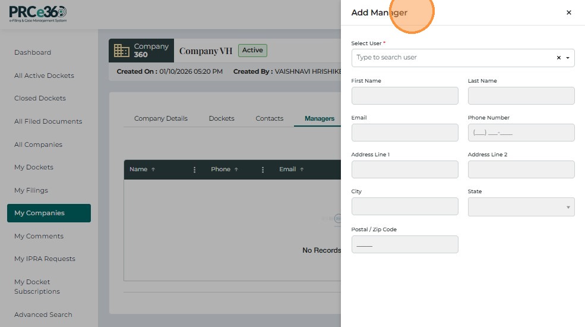Select the Address Line 2 field
Image resolution: width=585 pixels, height=327 pixels.
[521, 169]
